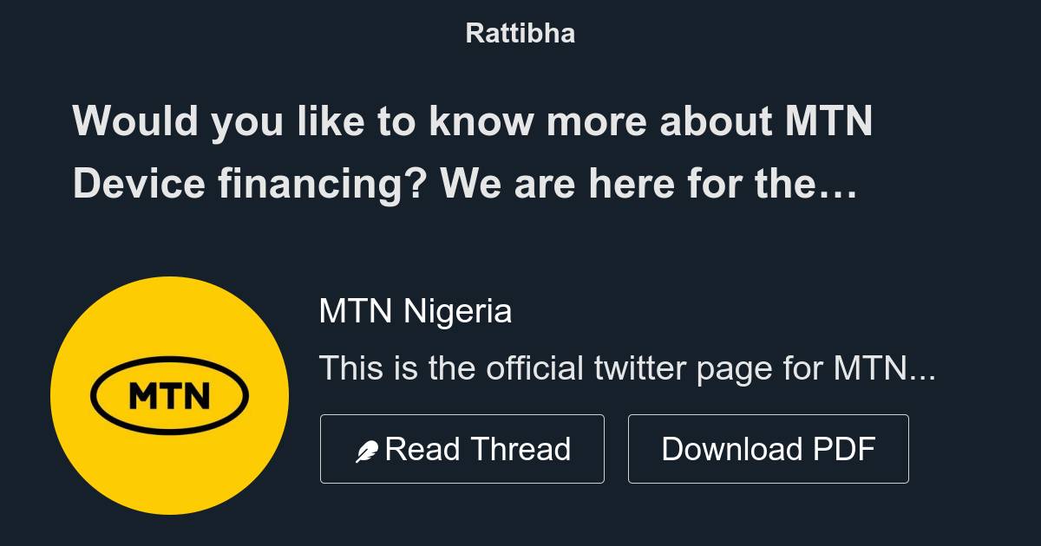Screen dimensions: 1041x546
Task: Click the Rattibha brand name at top
Action: [520, 32]
